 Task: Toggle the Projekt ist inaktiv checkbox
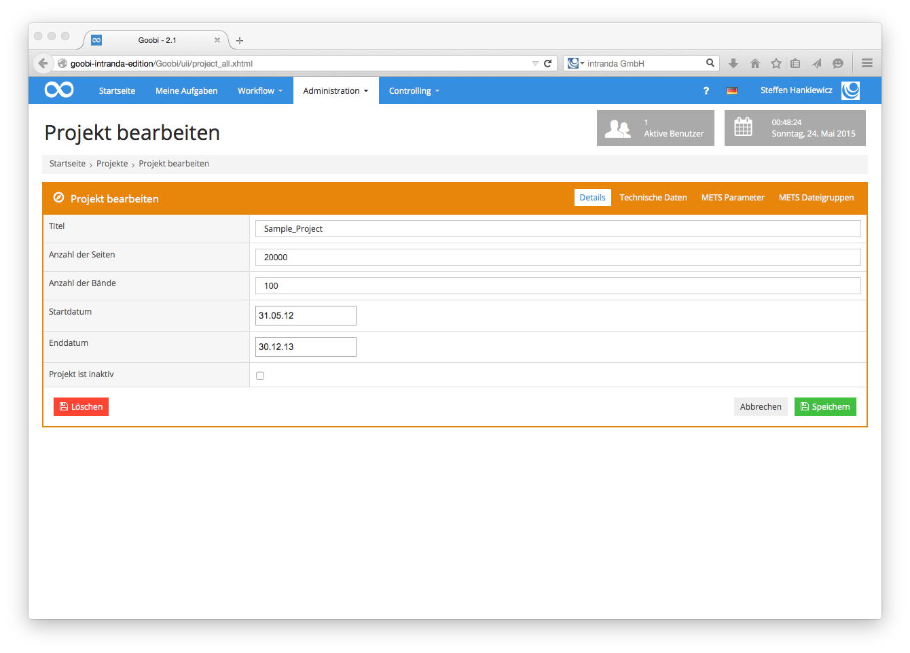pos(260,376)
